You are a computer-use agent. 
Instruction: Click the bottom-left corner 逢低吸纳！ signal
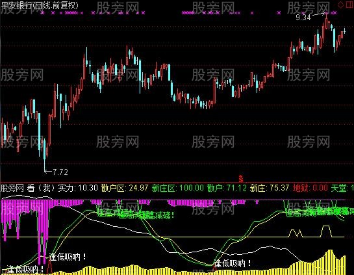tap(25, 269)
